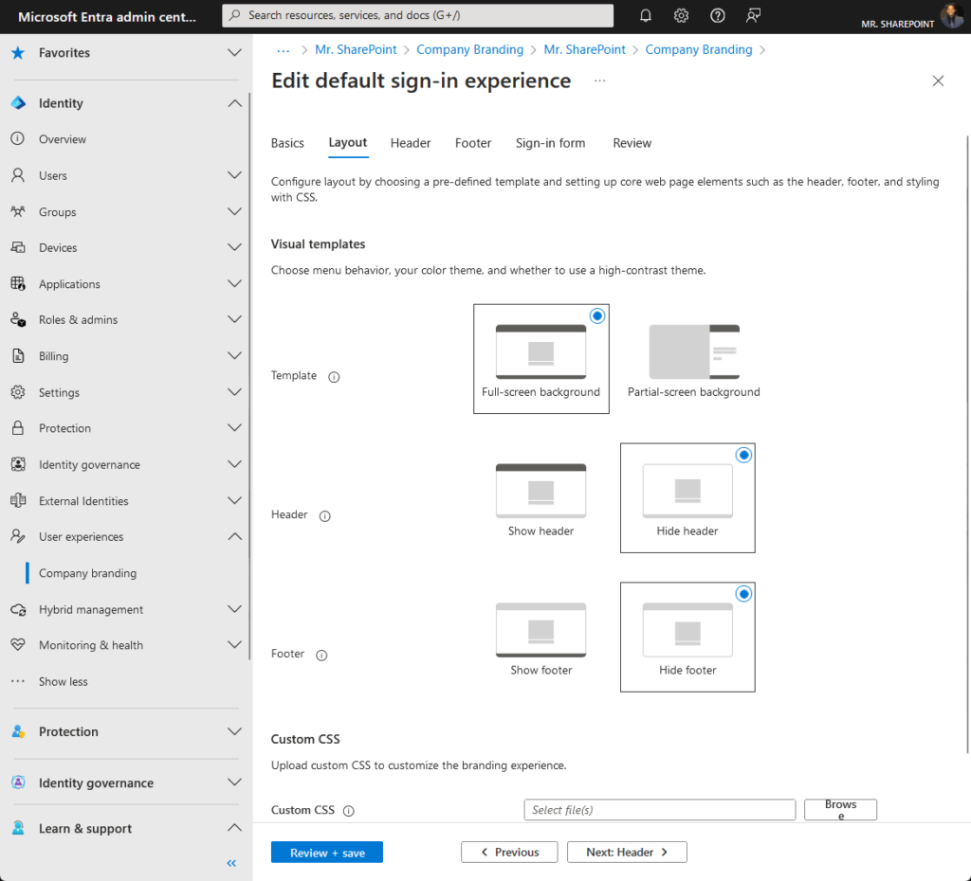Click the Roles & admins icon
The width and height of the screenshot is (971, 881).
(18, 320)
